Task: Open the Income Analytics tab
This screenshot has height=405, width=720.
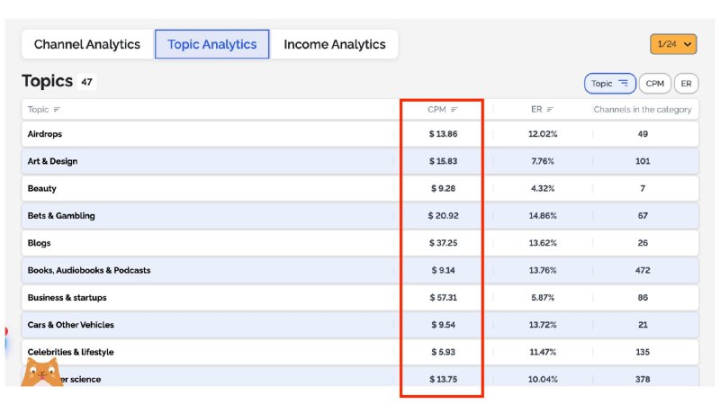Action: [334, 44]
